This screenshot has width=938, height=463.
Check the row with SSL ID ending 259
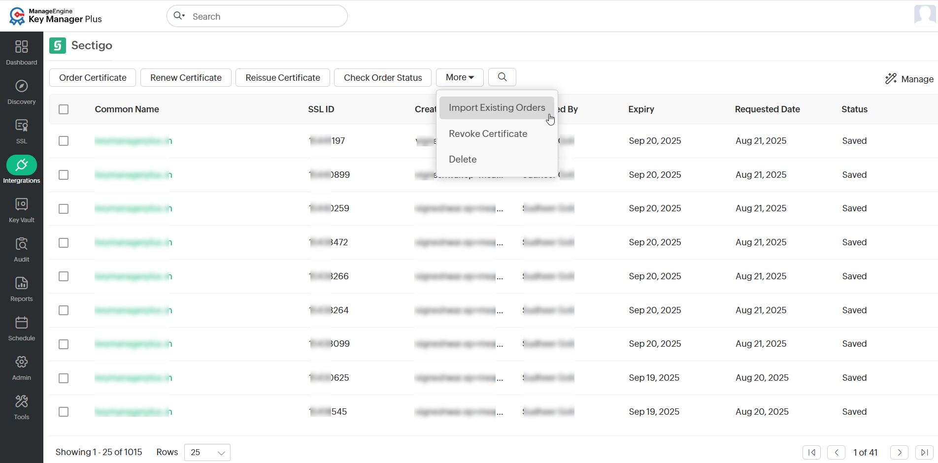[x=64, y=209]
